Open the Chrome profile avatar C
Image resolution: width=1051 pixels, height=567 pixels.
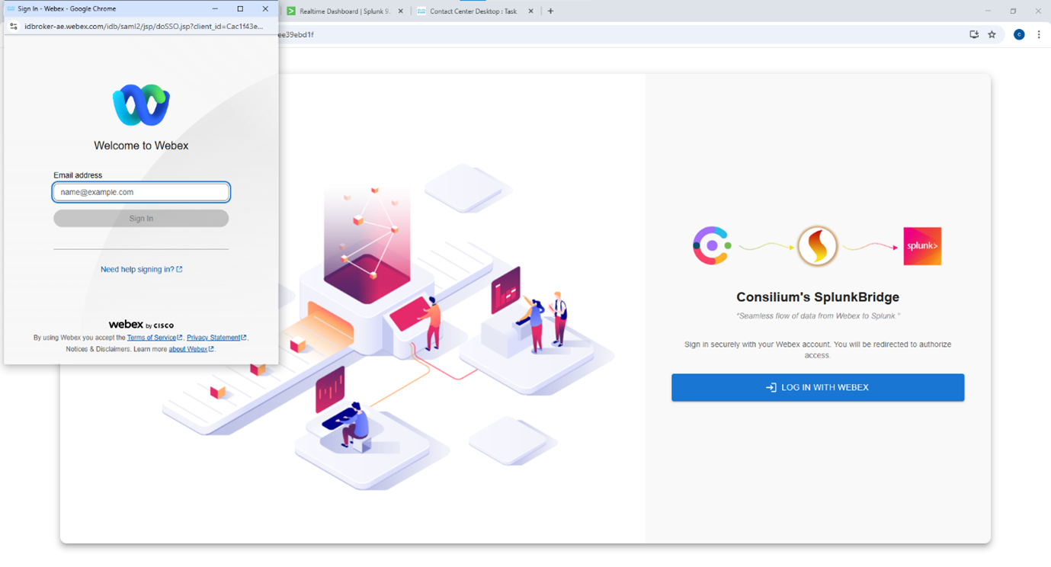click(1019, 34)
